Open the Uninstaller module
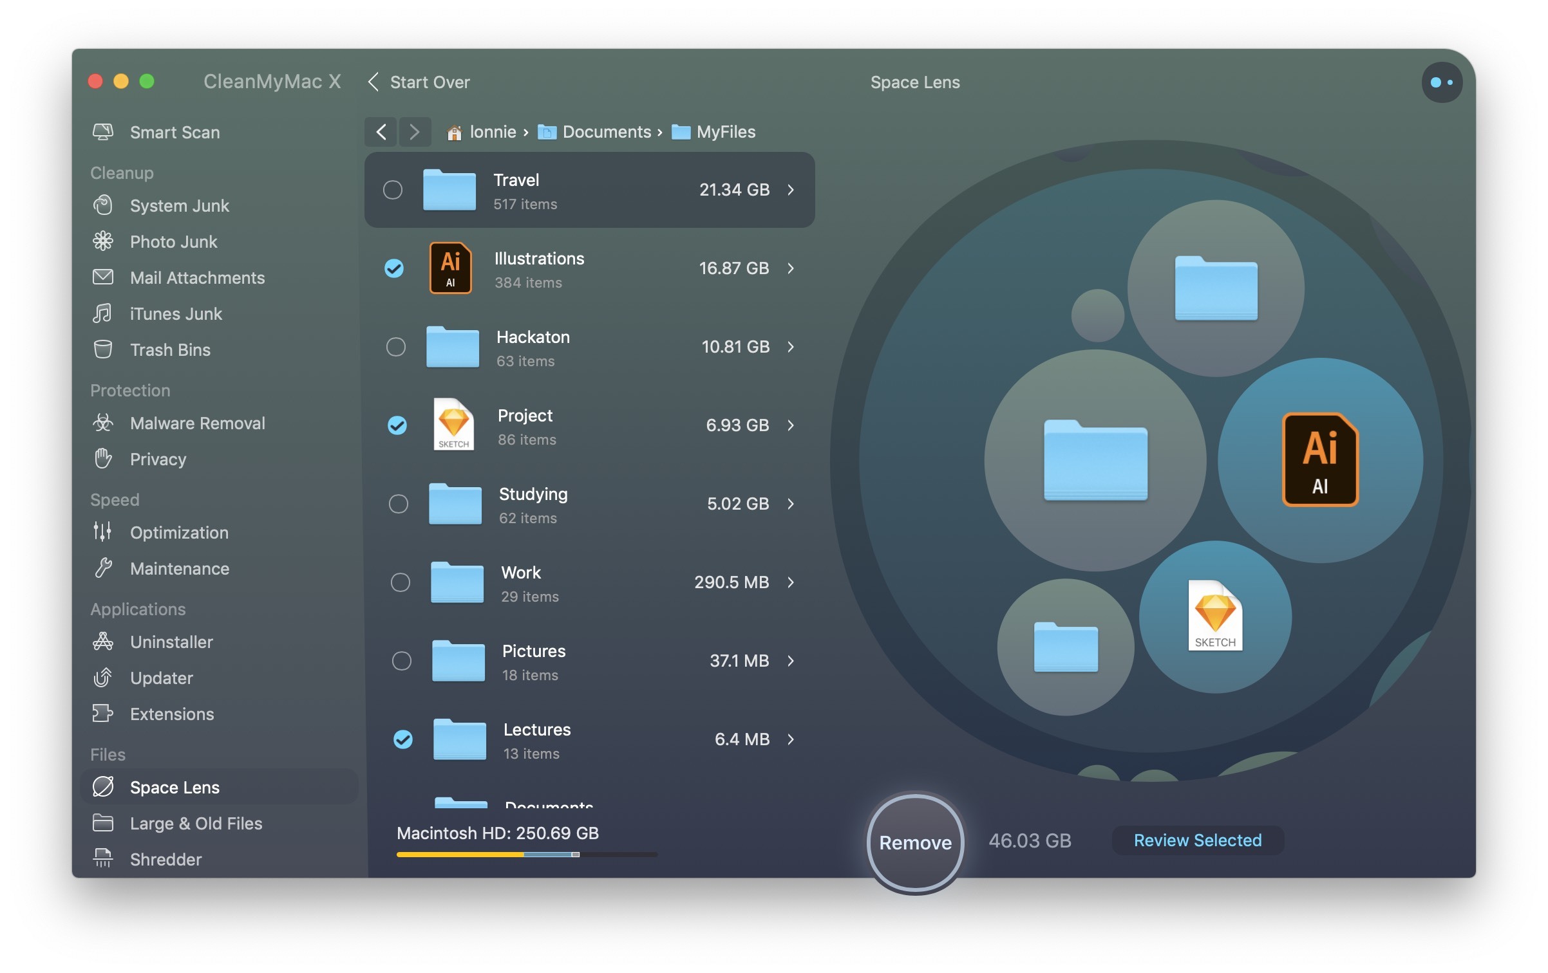 (x=219, y=642)
